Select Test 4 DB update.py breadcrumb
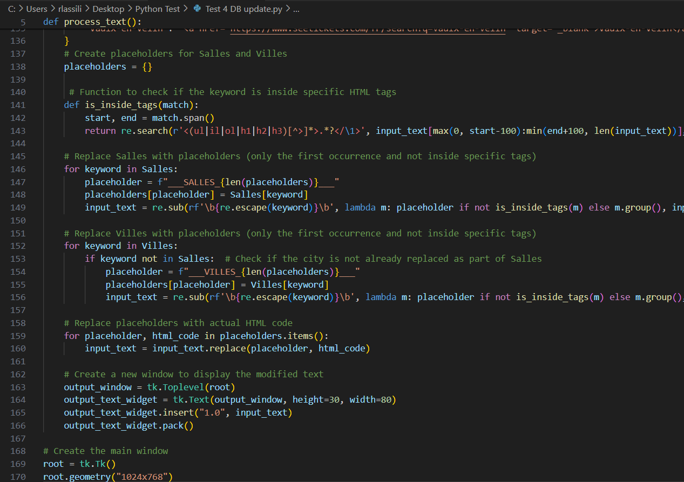684x482 pixels. pyautogui.click(x=243, y=9)
